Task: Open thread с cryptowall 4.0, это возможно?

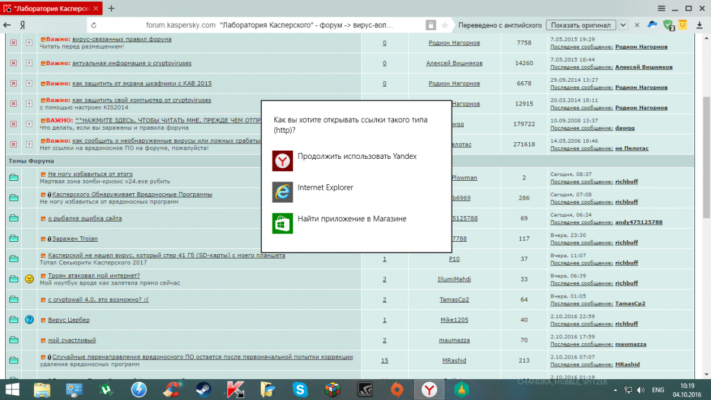Action: coord(98,300)
